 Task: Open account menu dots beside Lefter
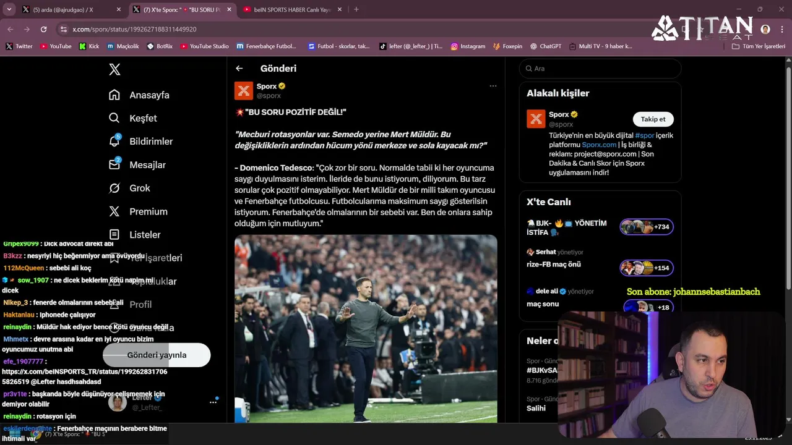(x=213, y=402)
